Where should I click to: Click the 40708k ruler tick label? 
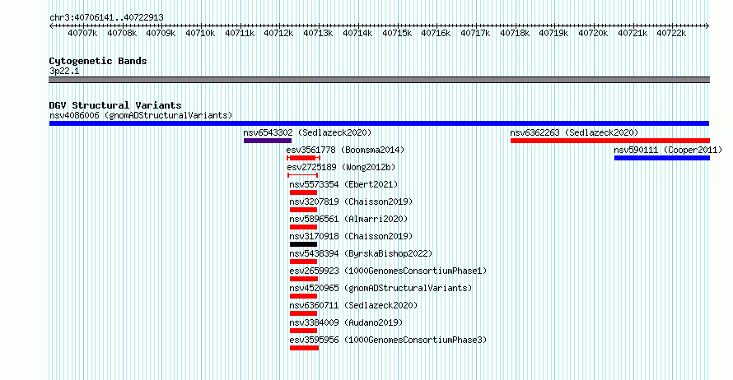point(122,33)
